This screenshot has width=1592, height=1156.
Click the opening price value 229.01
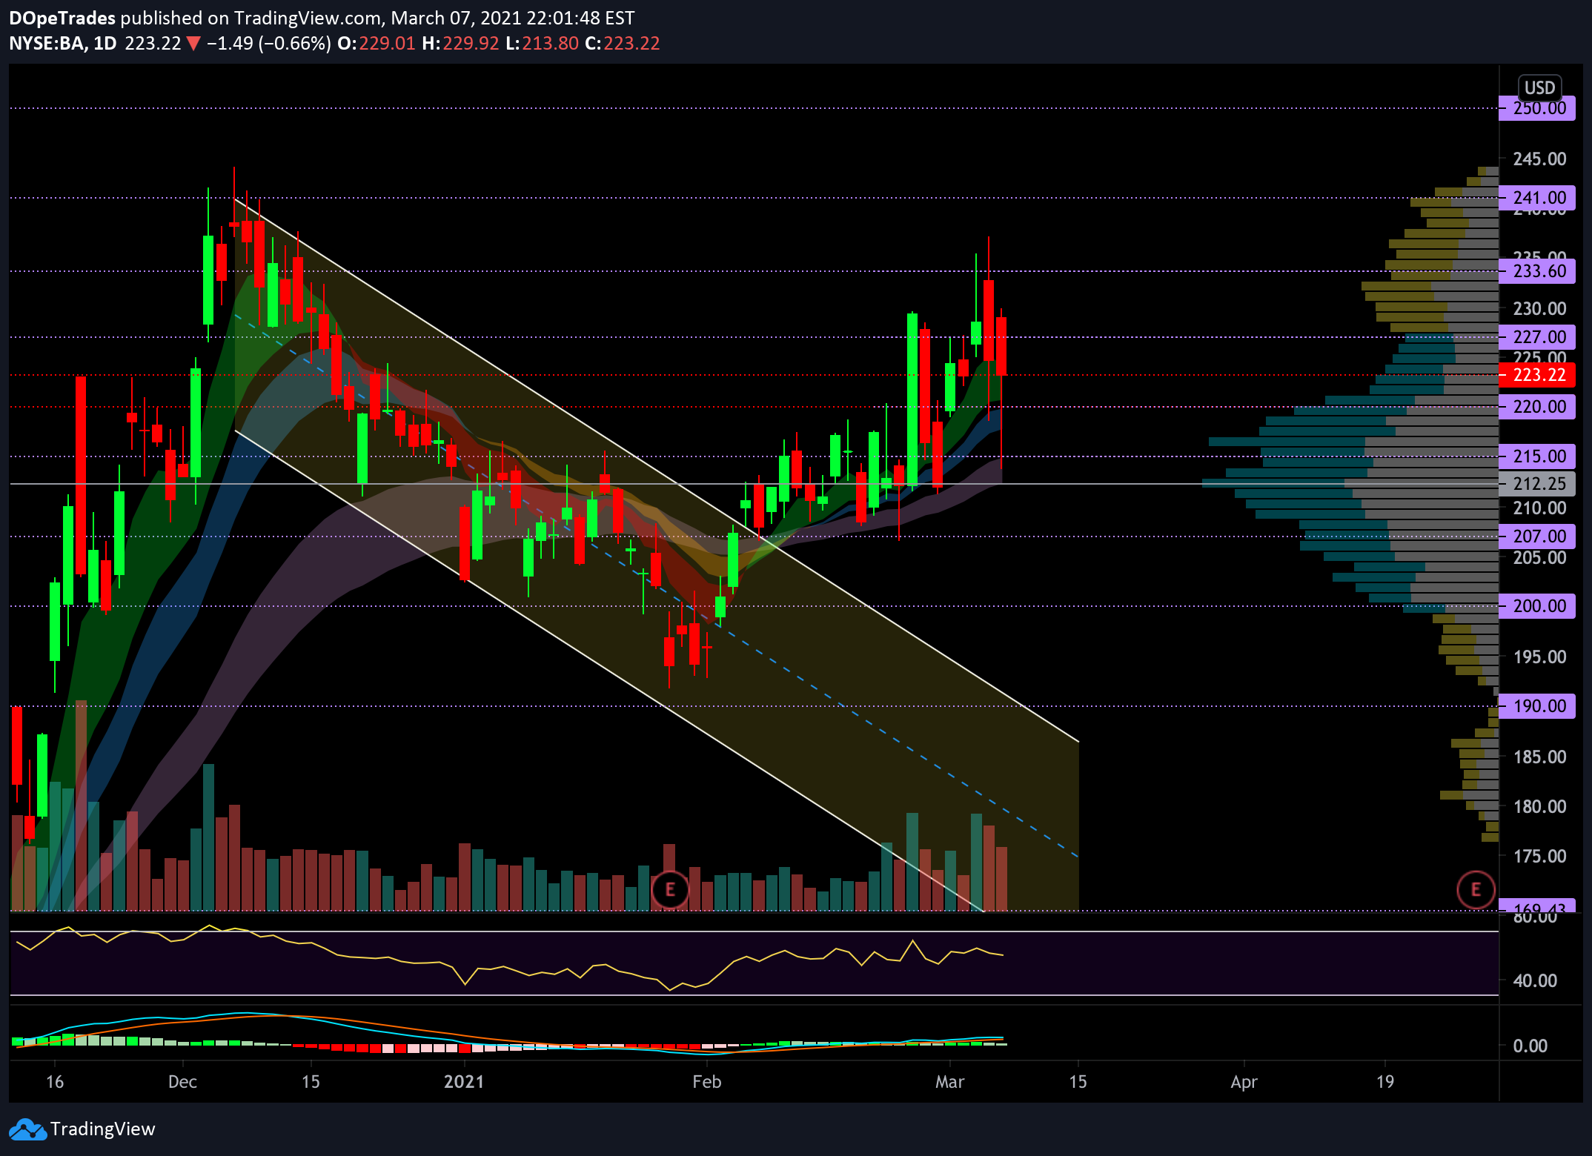(387, 43)
